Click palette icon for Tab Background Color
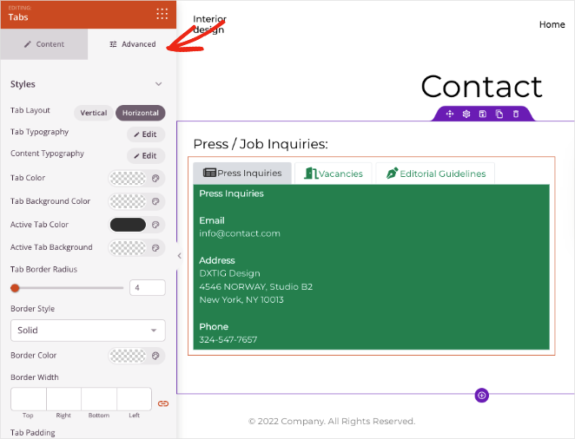Screen dimensions: 575x439 [155, 201]
